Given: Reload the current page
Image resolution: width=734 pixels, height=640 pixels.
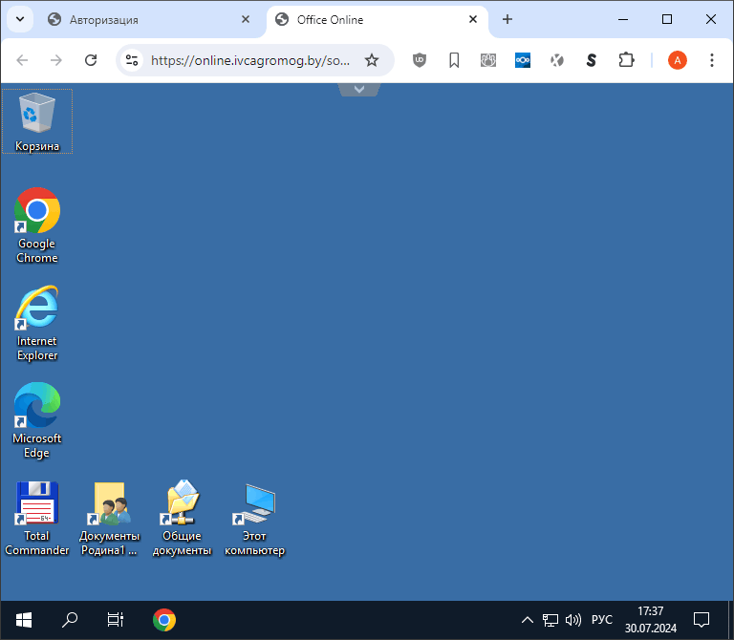Looking at the screenshot, I should 91,60.
